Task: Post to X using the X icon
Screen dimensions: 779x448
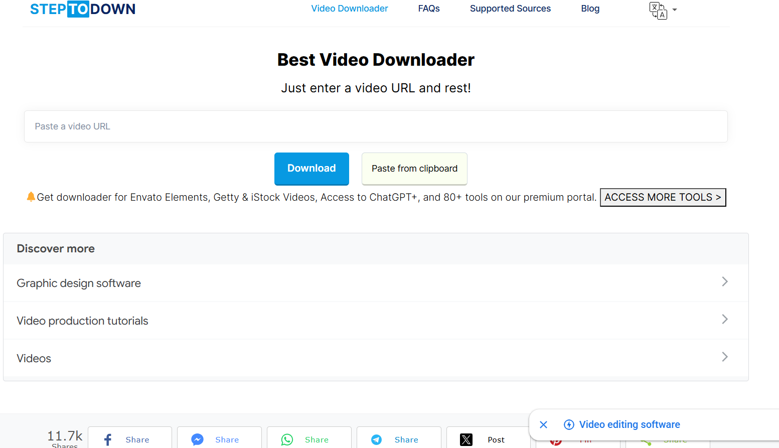Action: pos(466,439)
